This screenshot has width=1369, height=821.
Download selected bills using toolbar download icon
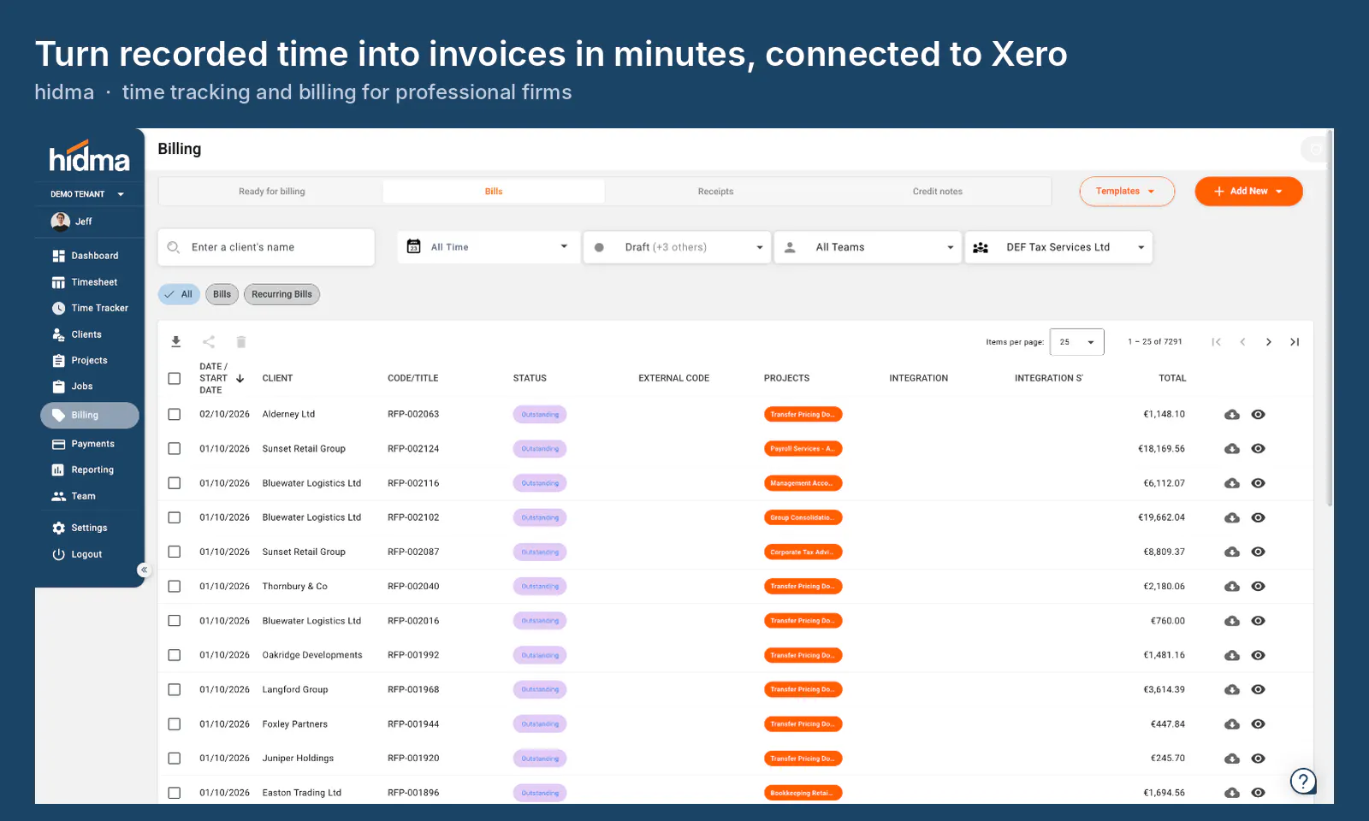(175, 342)
